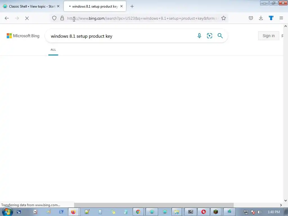Click the 1:40 PM system clock
The image size is (288, 216).
click(x=274, y=212)
